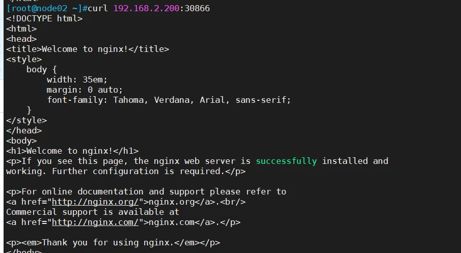Click port number 30866
Viewport: 461px width, 253px height.
pos(197,8)
